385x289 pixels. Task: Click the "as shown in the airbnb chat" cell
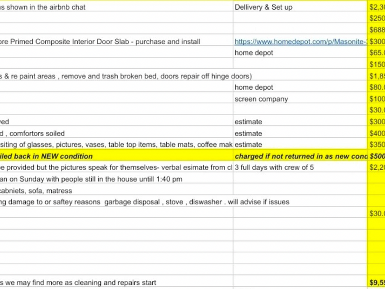(x=117, y=7)
